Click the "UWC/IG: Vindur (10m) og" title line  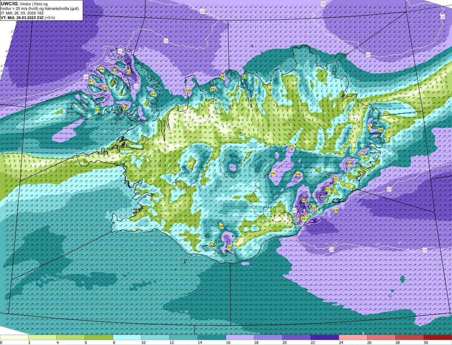pos(24,4)
